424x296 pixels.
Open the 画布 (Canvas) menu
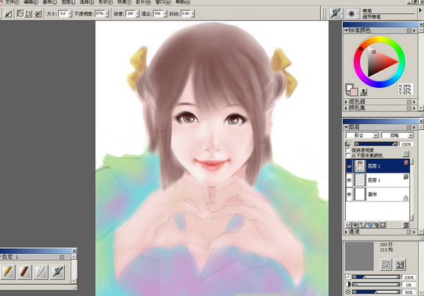pyautogui.click(x=49, y=2)
